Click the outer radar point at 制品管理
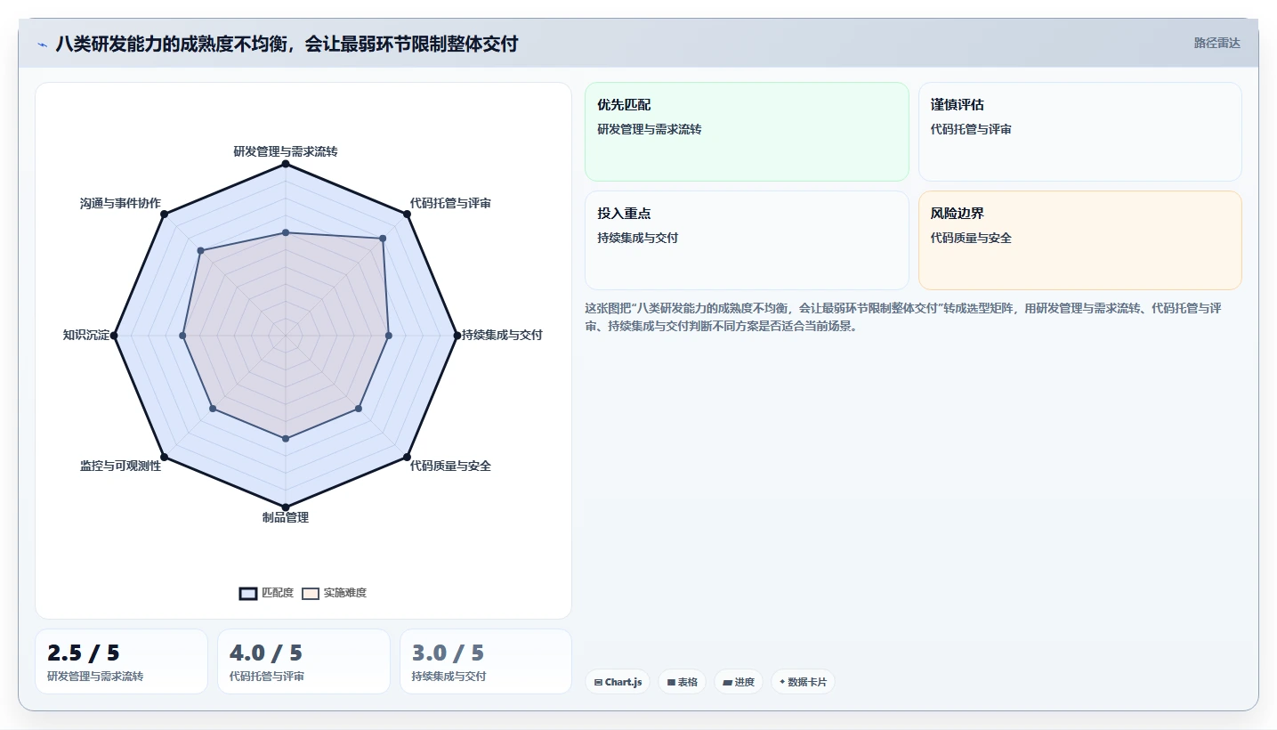The width and height of the screenshot is (1277, 730). (x=286, y=507)
